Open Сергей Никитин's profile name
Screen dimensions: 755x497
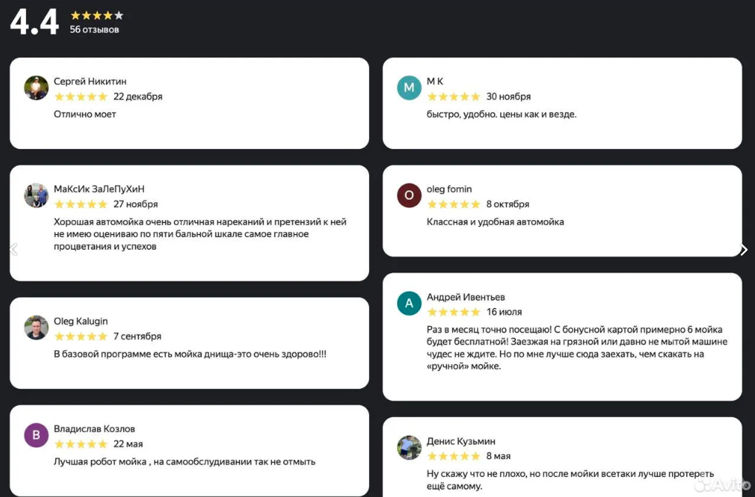(x=90, y=81)
